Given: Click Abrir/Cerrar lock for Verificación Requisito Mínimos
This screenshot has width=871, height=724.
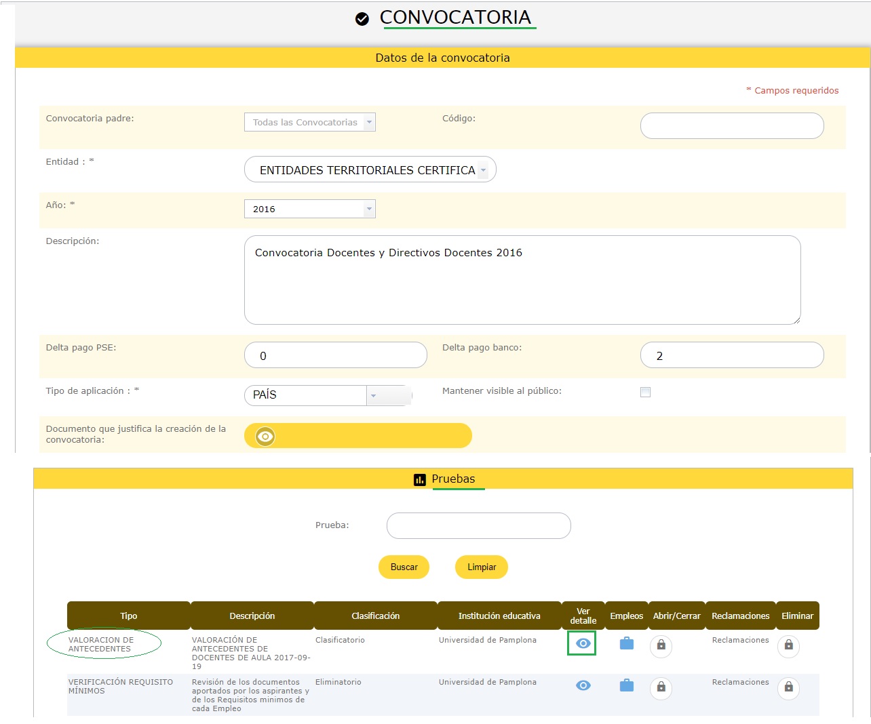Looking at the screenshot, I should click(x=661, y=688).
